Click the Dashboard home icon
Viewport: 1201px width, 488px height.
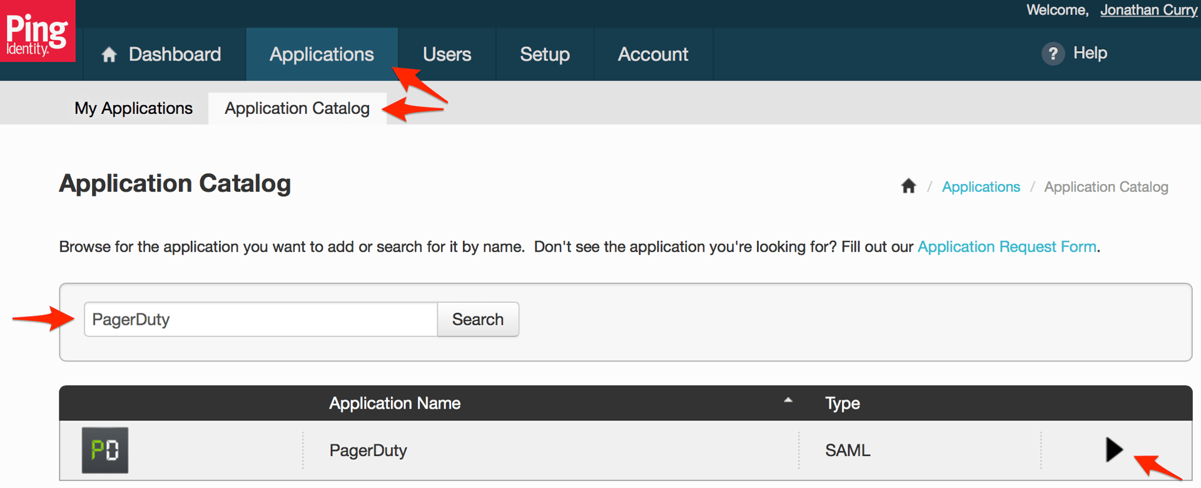pos(109,55)
